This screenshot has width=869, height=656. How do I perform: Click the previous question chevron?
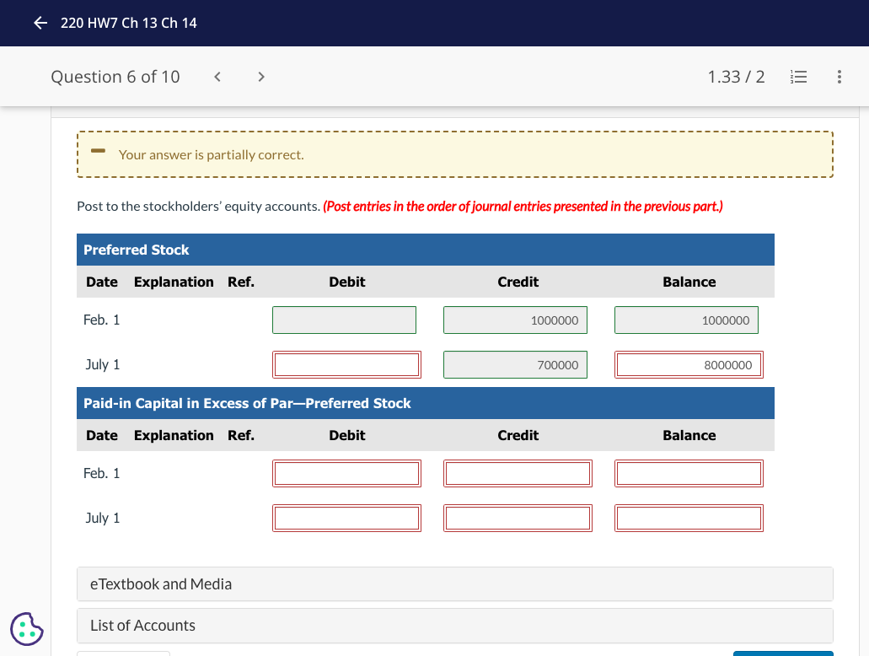(217, 76)
